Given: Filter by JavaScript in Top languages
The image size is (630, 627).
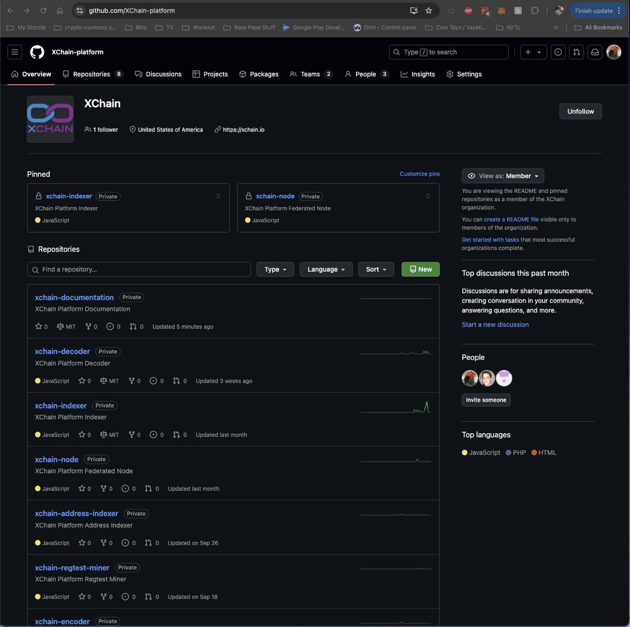Looking at the screenshot, I should [481, 452].
